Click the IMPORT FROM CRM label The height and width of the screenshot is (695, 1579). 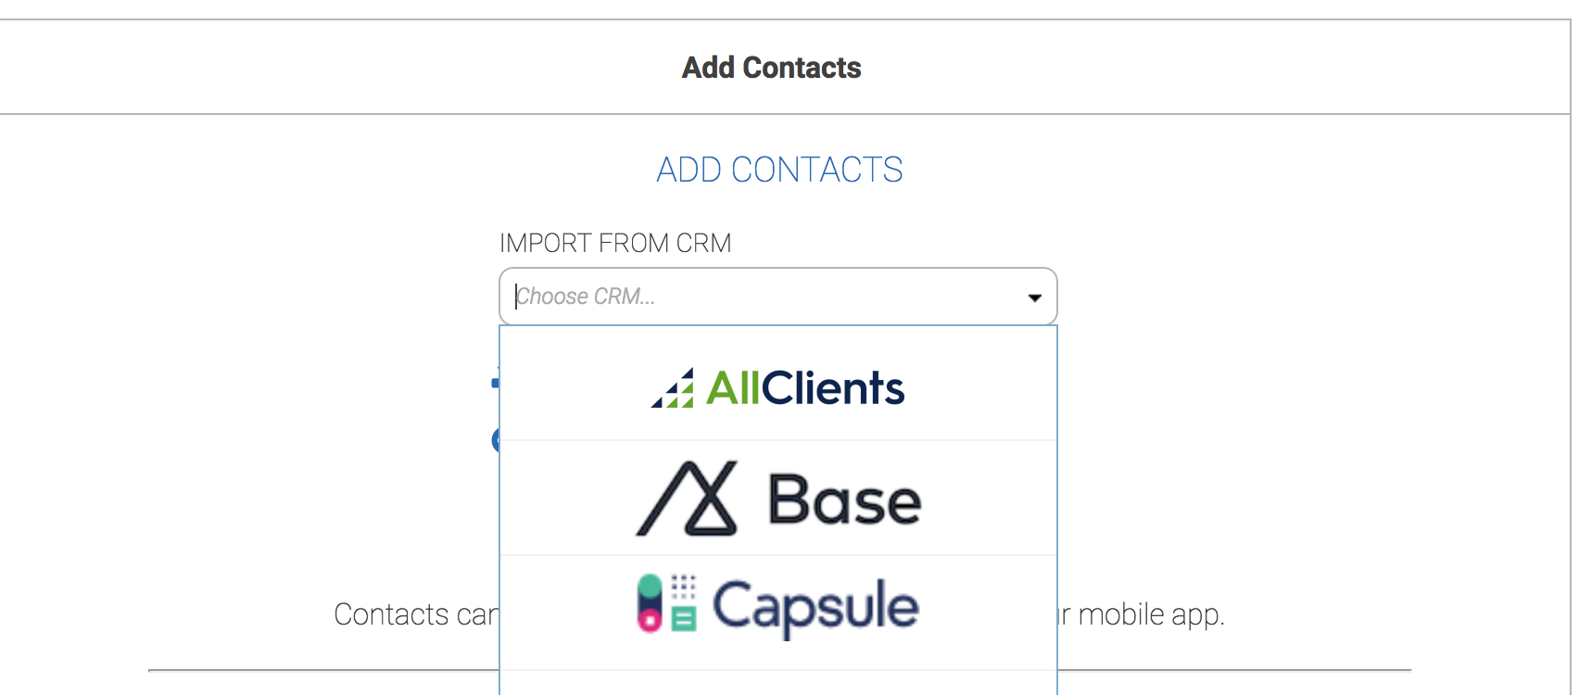(615, 243)
